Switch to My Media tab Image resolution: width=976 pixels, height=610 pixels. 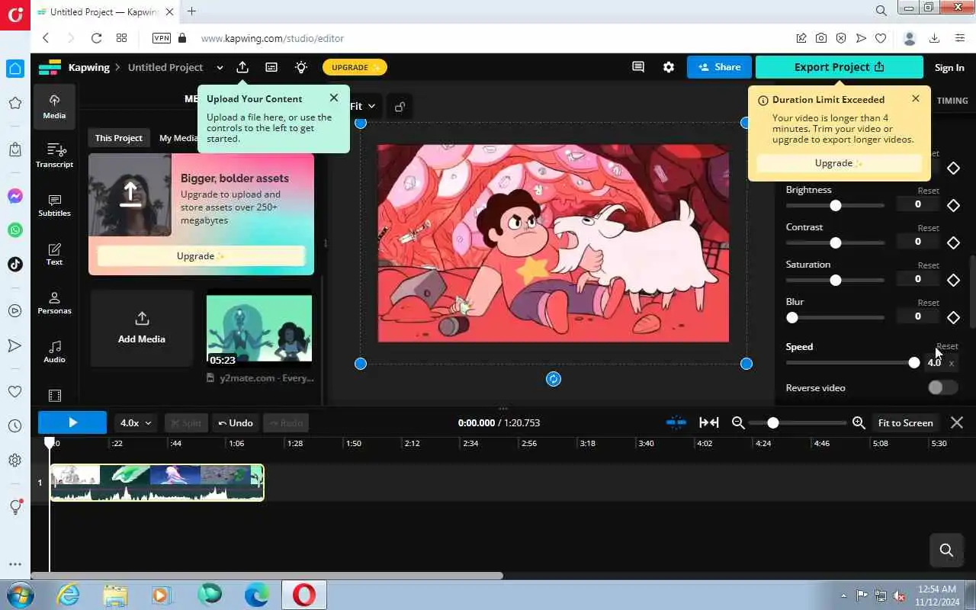(178, 138)
